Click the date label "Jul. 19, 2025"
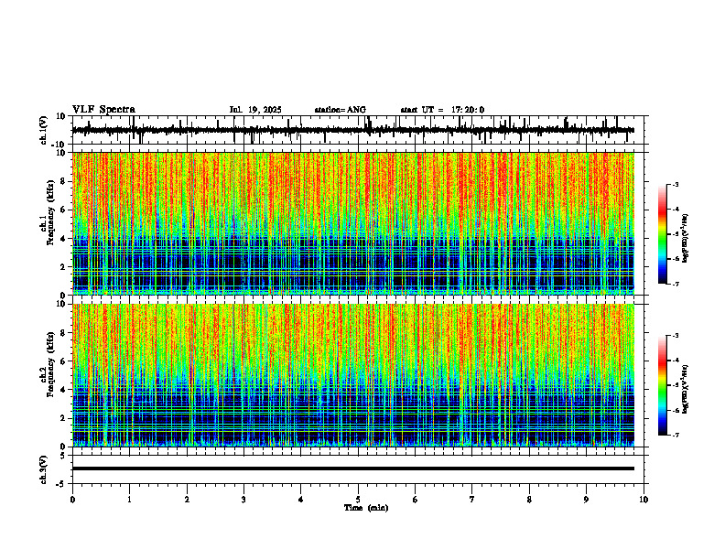Image resolution: width=725 pixels, height=560 pixels. [255, 110]
